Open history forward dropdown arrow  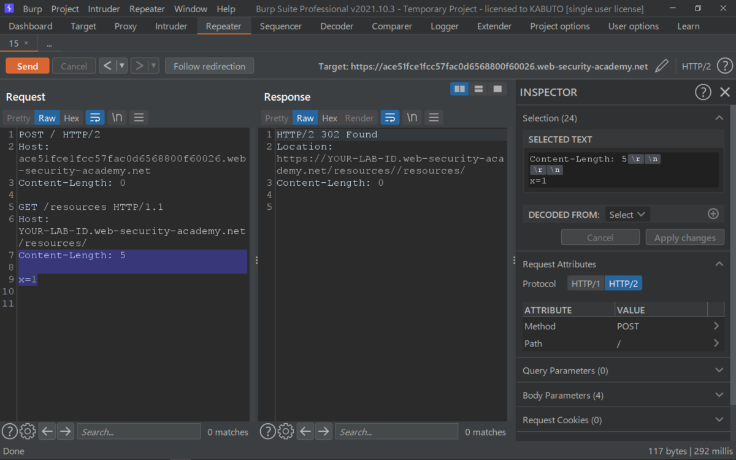tap(154, 66)
